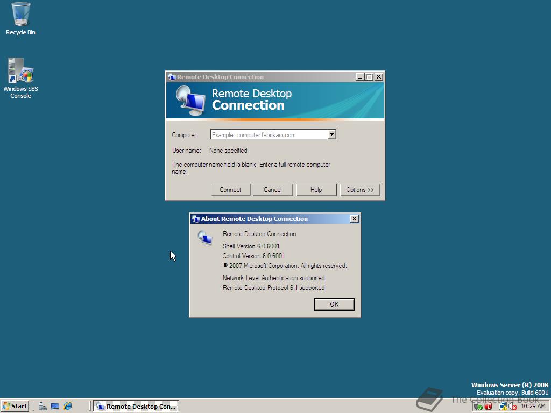Click the red alert tray icon
This screenshot has width=551, height=413.
[489, 407]
